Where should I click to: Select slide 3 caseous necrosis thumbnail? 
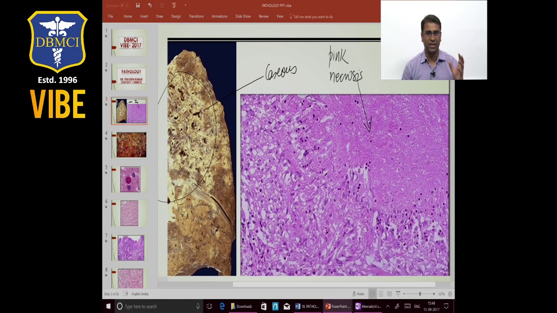click(x=129, y=111)
